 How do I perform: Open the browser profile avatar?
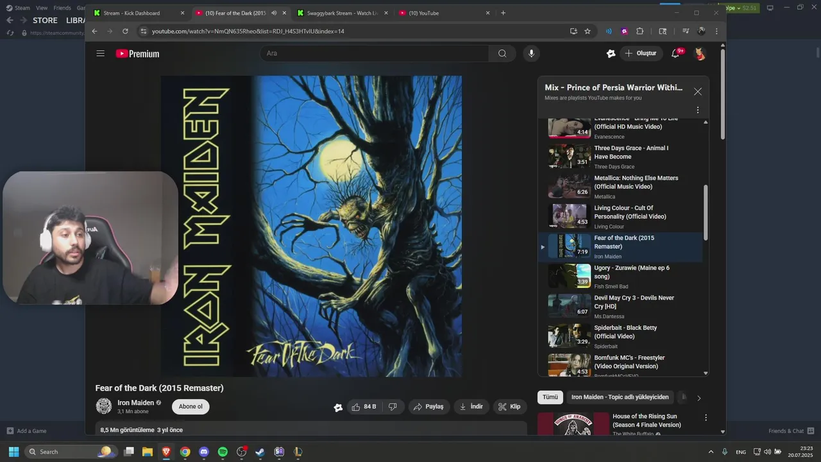(x=701, y=31)
